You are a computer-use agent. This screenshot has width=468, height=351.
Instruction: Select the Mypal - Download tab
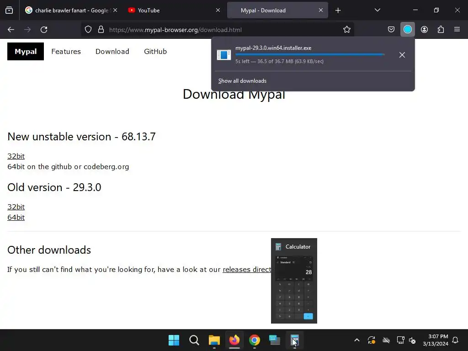277,11
